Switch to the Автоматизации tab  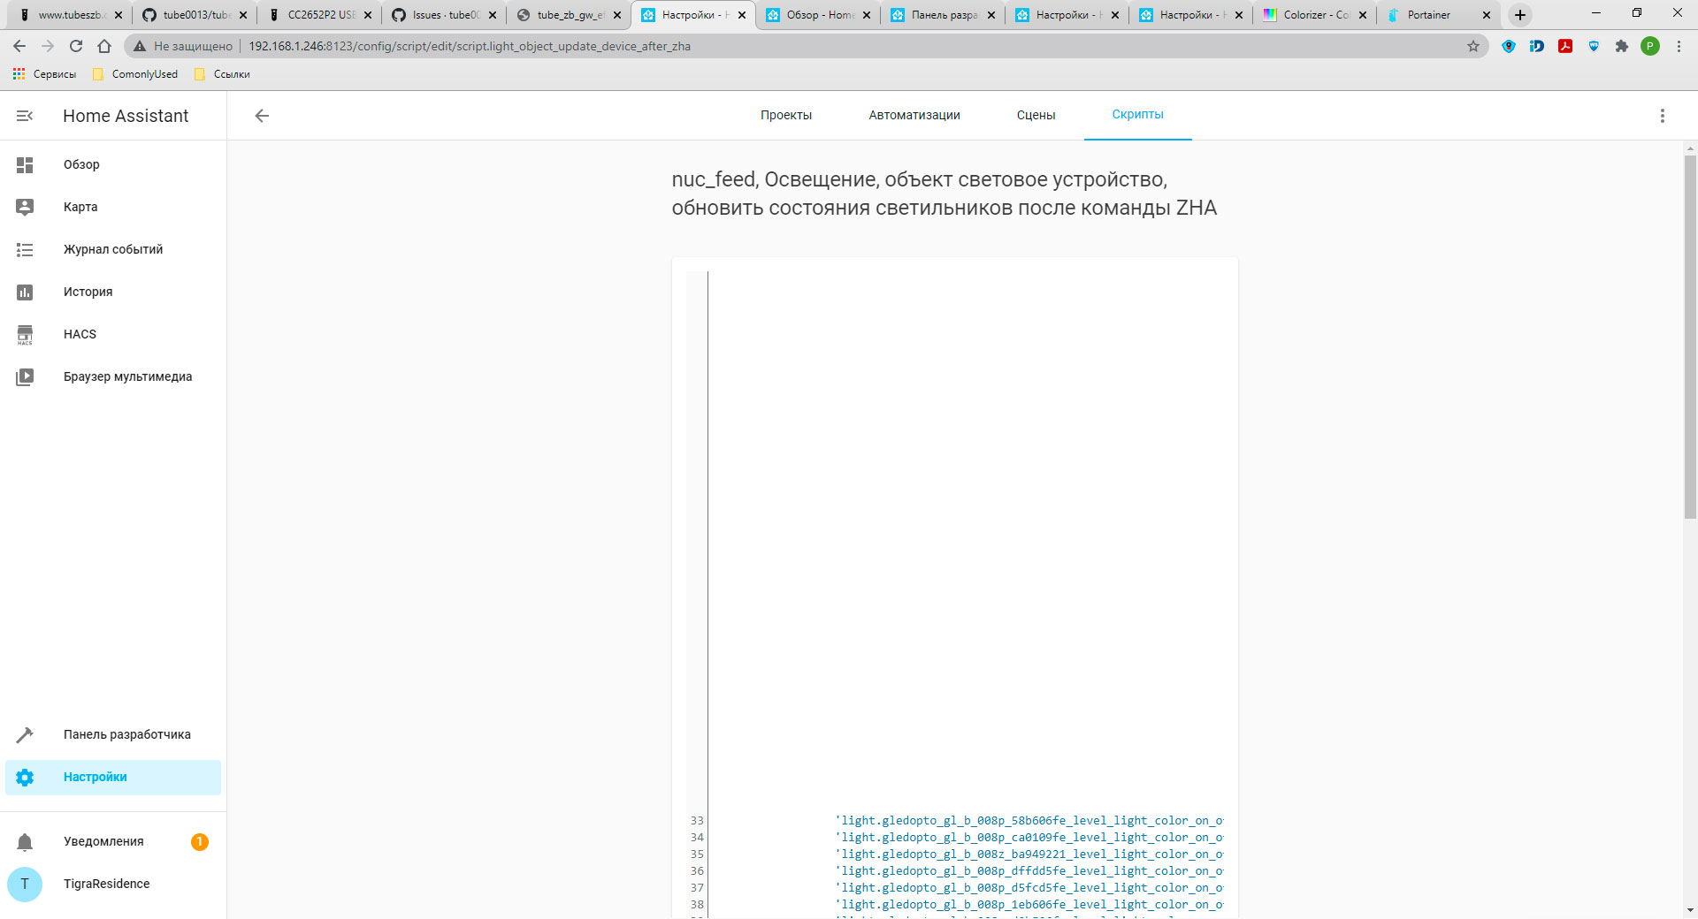914,115
